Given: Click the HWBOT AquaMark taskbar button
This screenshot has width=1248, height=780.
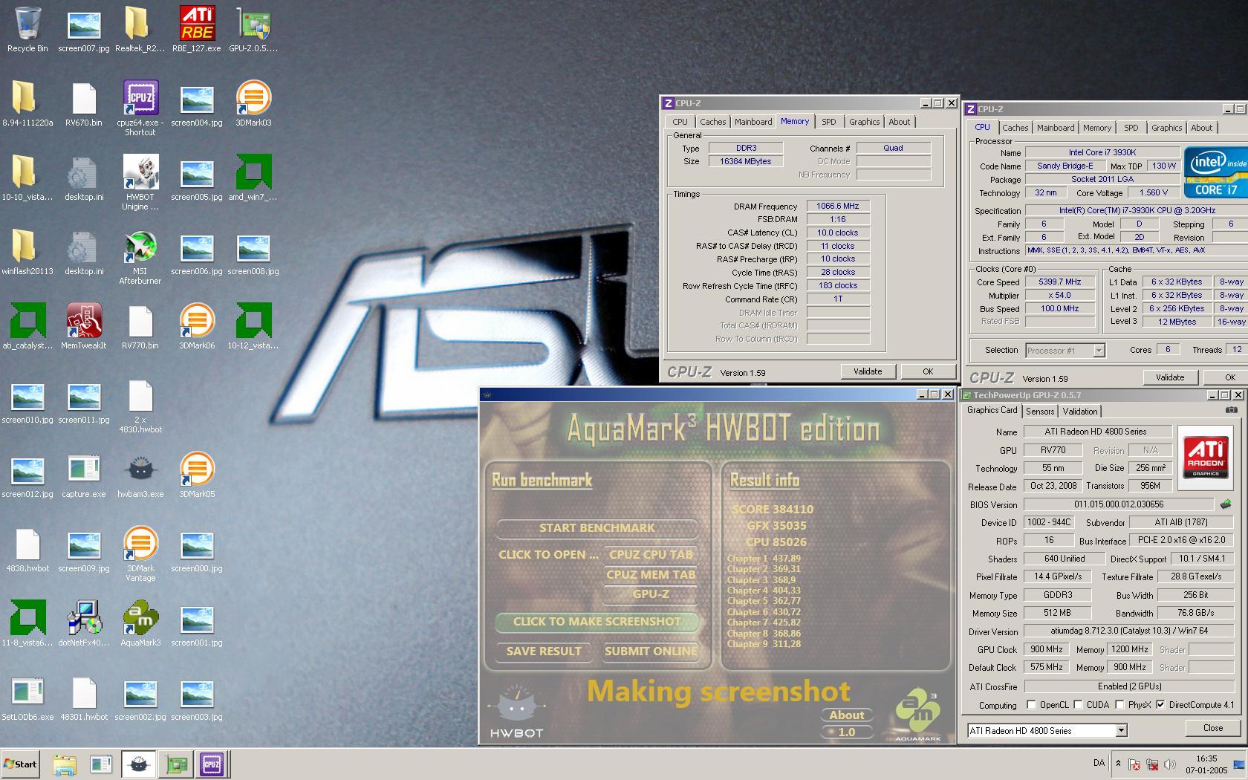Looking at the screenshot, I should (x=138, y=764).
